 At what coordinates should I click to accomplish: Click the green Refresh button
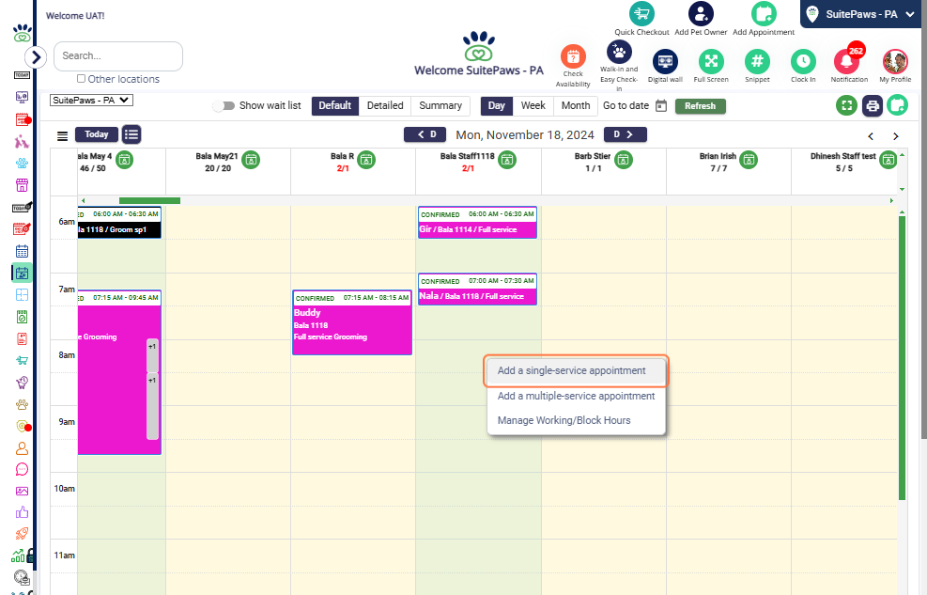pyautogui.click(x=700, y=106)
